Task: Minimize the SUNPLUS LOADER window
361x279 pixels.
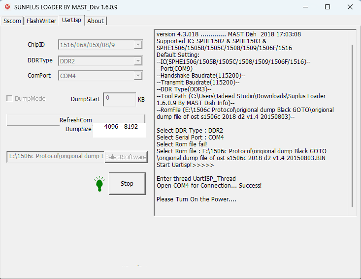Action: coord(305,7)
